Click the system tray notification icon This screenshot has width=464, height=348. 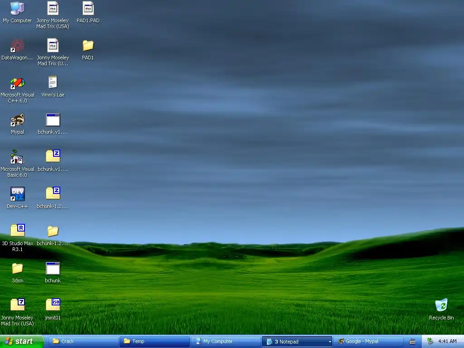430,341
